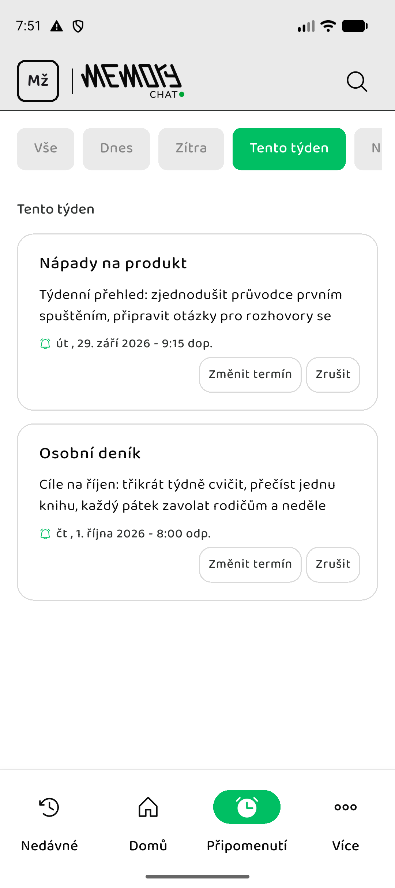Select the Dnes filter tab
This screenshot has width=395, height=888.
coord(116,149)
